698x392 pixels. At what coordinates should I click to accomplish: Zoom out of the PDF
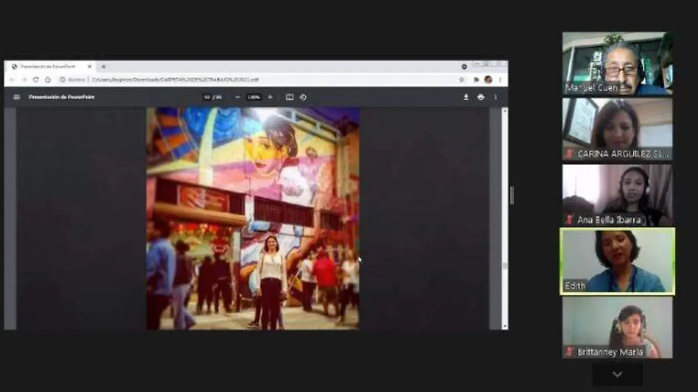237,97
